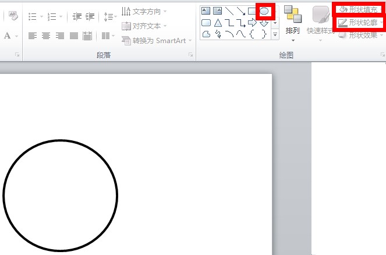
Task: Select the Vertical Text Box shape
Action: click(217, 10)
